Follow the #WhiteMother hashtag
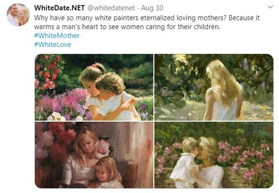 tap(57, 36)
